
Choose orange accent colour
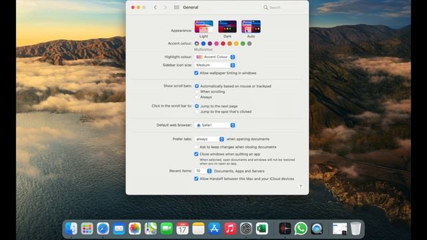230,43
